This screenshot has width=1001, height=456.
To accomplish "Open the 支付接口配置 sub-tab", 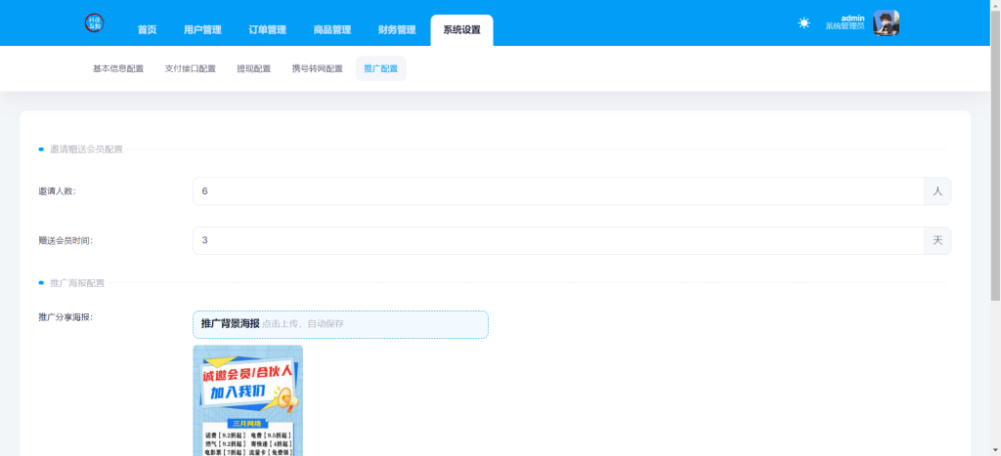I will [190, 69].
